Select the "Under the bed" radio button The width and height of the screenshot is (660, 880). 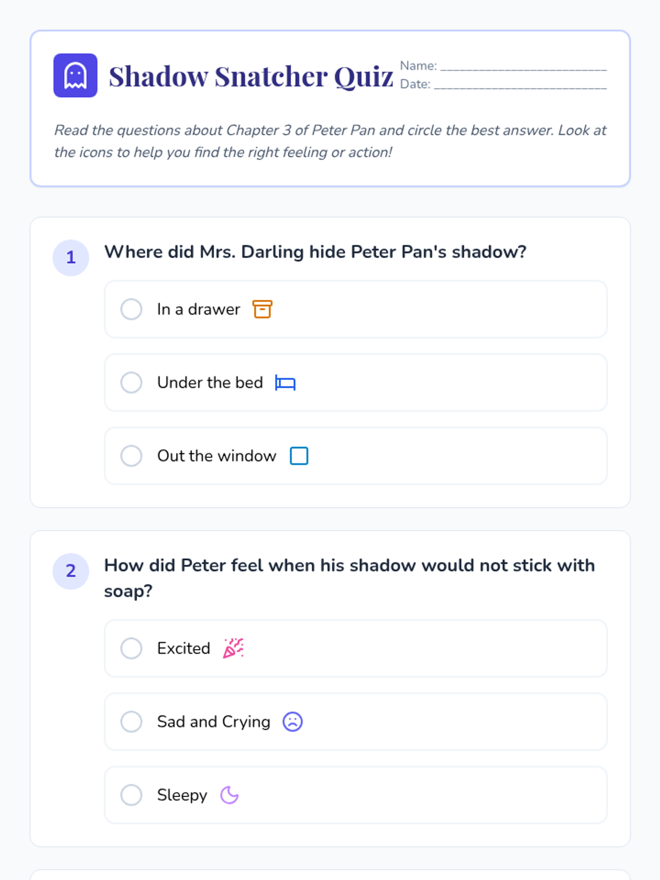click(131, 382)
